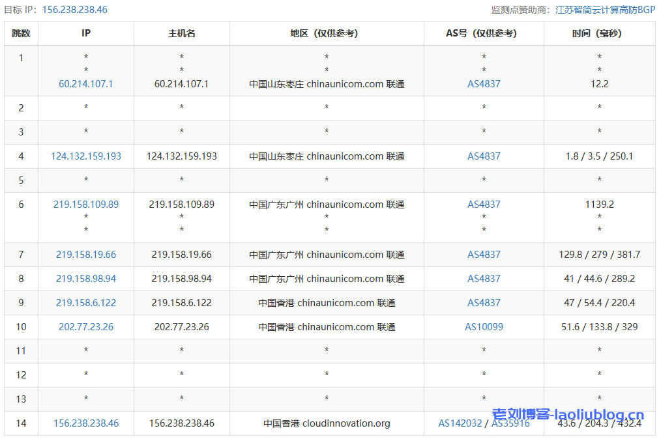
Task: Click IP 202.77.23.26 at hop 10
Action: click(x=85, y=326)
